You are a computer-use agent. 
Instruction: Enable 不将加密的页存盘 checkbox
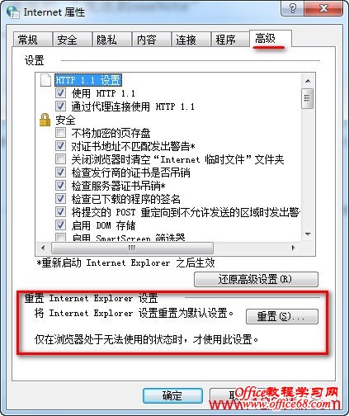[x=60, y=133]
